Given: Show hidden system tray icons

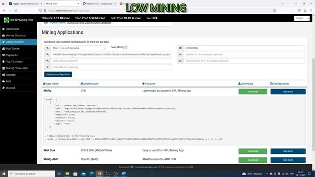Looking at the screenshot, I should (267, 174).
